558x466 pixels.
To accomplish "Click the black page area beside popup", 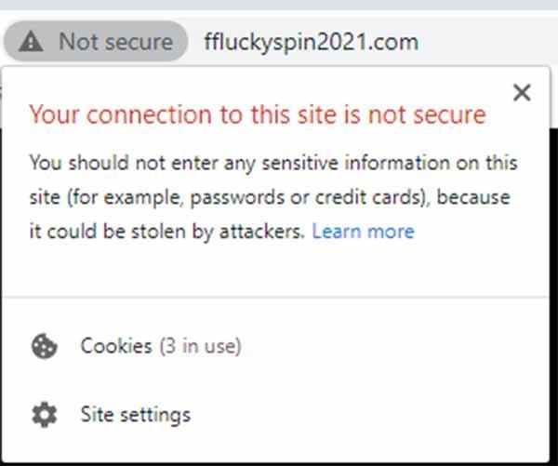I will (x=554, y=296).
